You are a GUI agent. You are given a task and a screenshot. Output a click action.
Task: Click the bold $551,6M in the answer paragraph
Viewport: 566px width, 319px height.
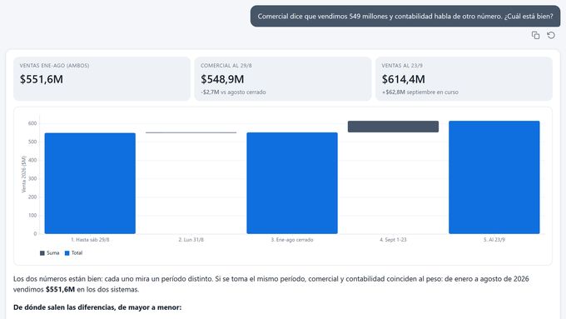point(60,289)
